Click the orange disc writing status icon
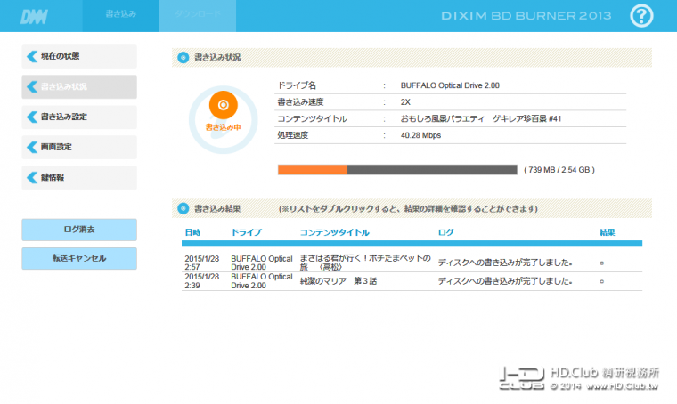This screenshot has width=677, height=404. click(x=224, y=105)
